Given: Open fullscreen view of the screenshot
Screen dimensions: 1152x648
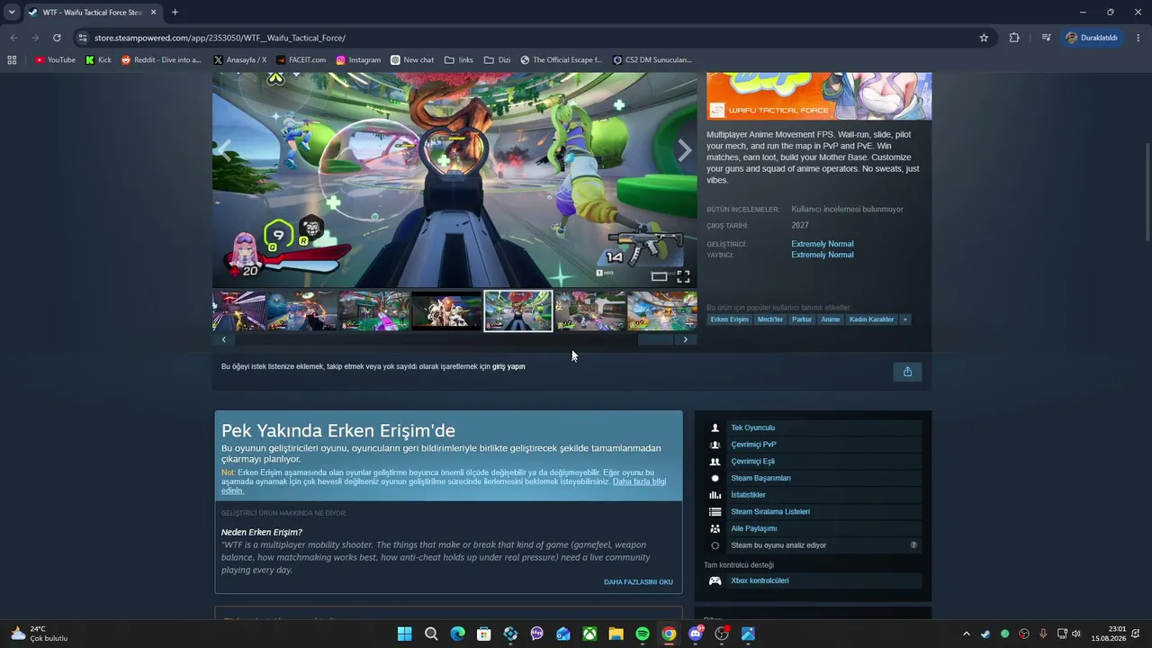Looking at the screenshot, I should pyautogui.click(x=683, y=276).
